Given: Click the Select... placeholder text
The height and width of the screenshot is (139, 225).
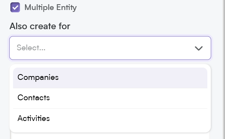Looking at the screenshot, I should coord(31,48).
